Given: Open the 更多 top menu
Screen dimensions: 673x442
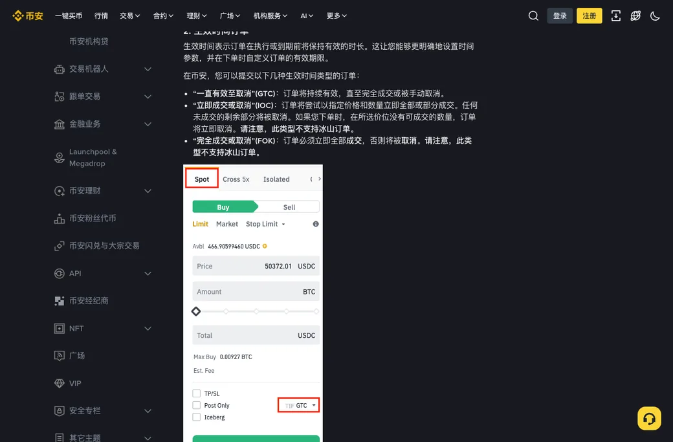Looking at the screenshot, I should [336, 16].
